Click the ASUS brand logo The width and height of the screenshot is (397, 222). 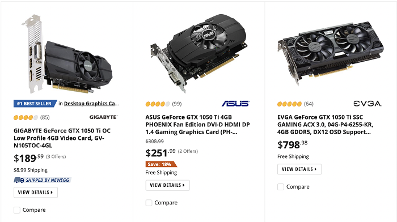235,104
